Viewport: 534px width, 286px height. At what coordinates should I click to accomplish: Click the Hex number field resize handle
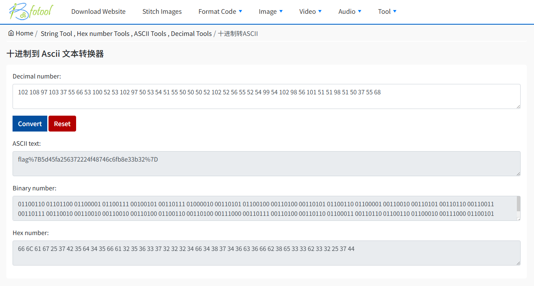click(x=518, y=263)
